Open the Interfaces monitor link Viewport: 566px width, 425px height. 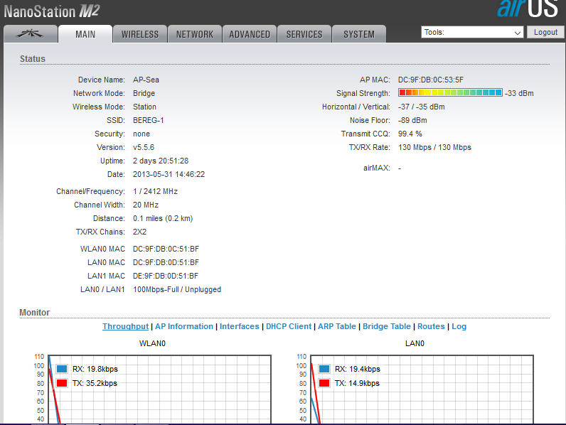[240, 326]
